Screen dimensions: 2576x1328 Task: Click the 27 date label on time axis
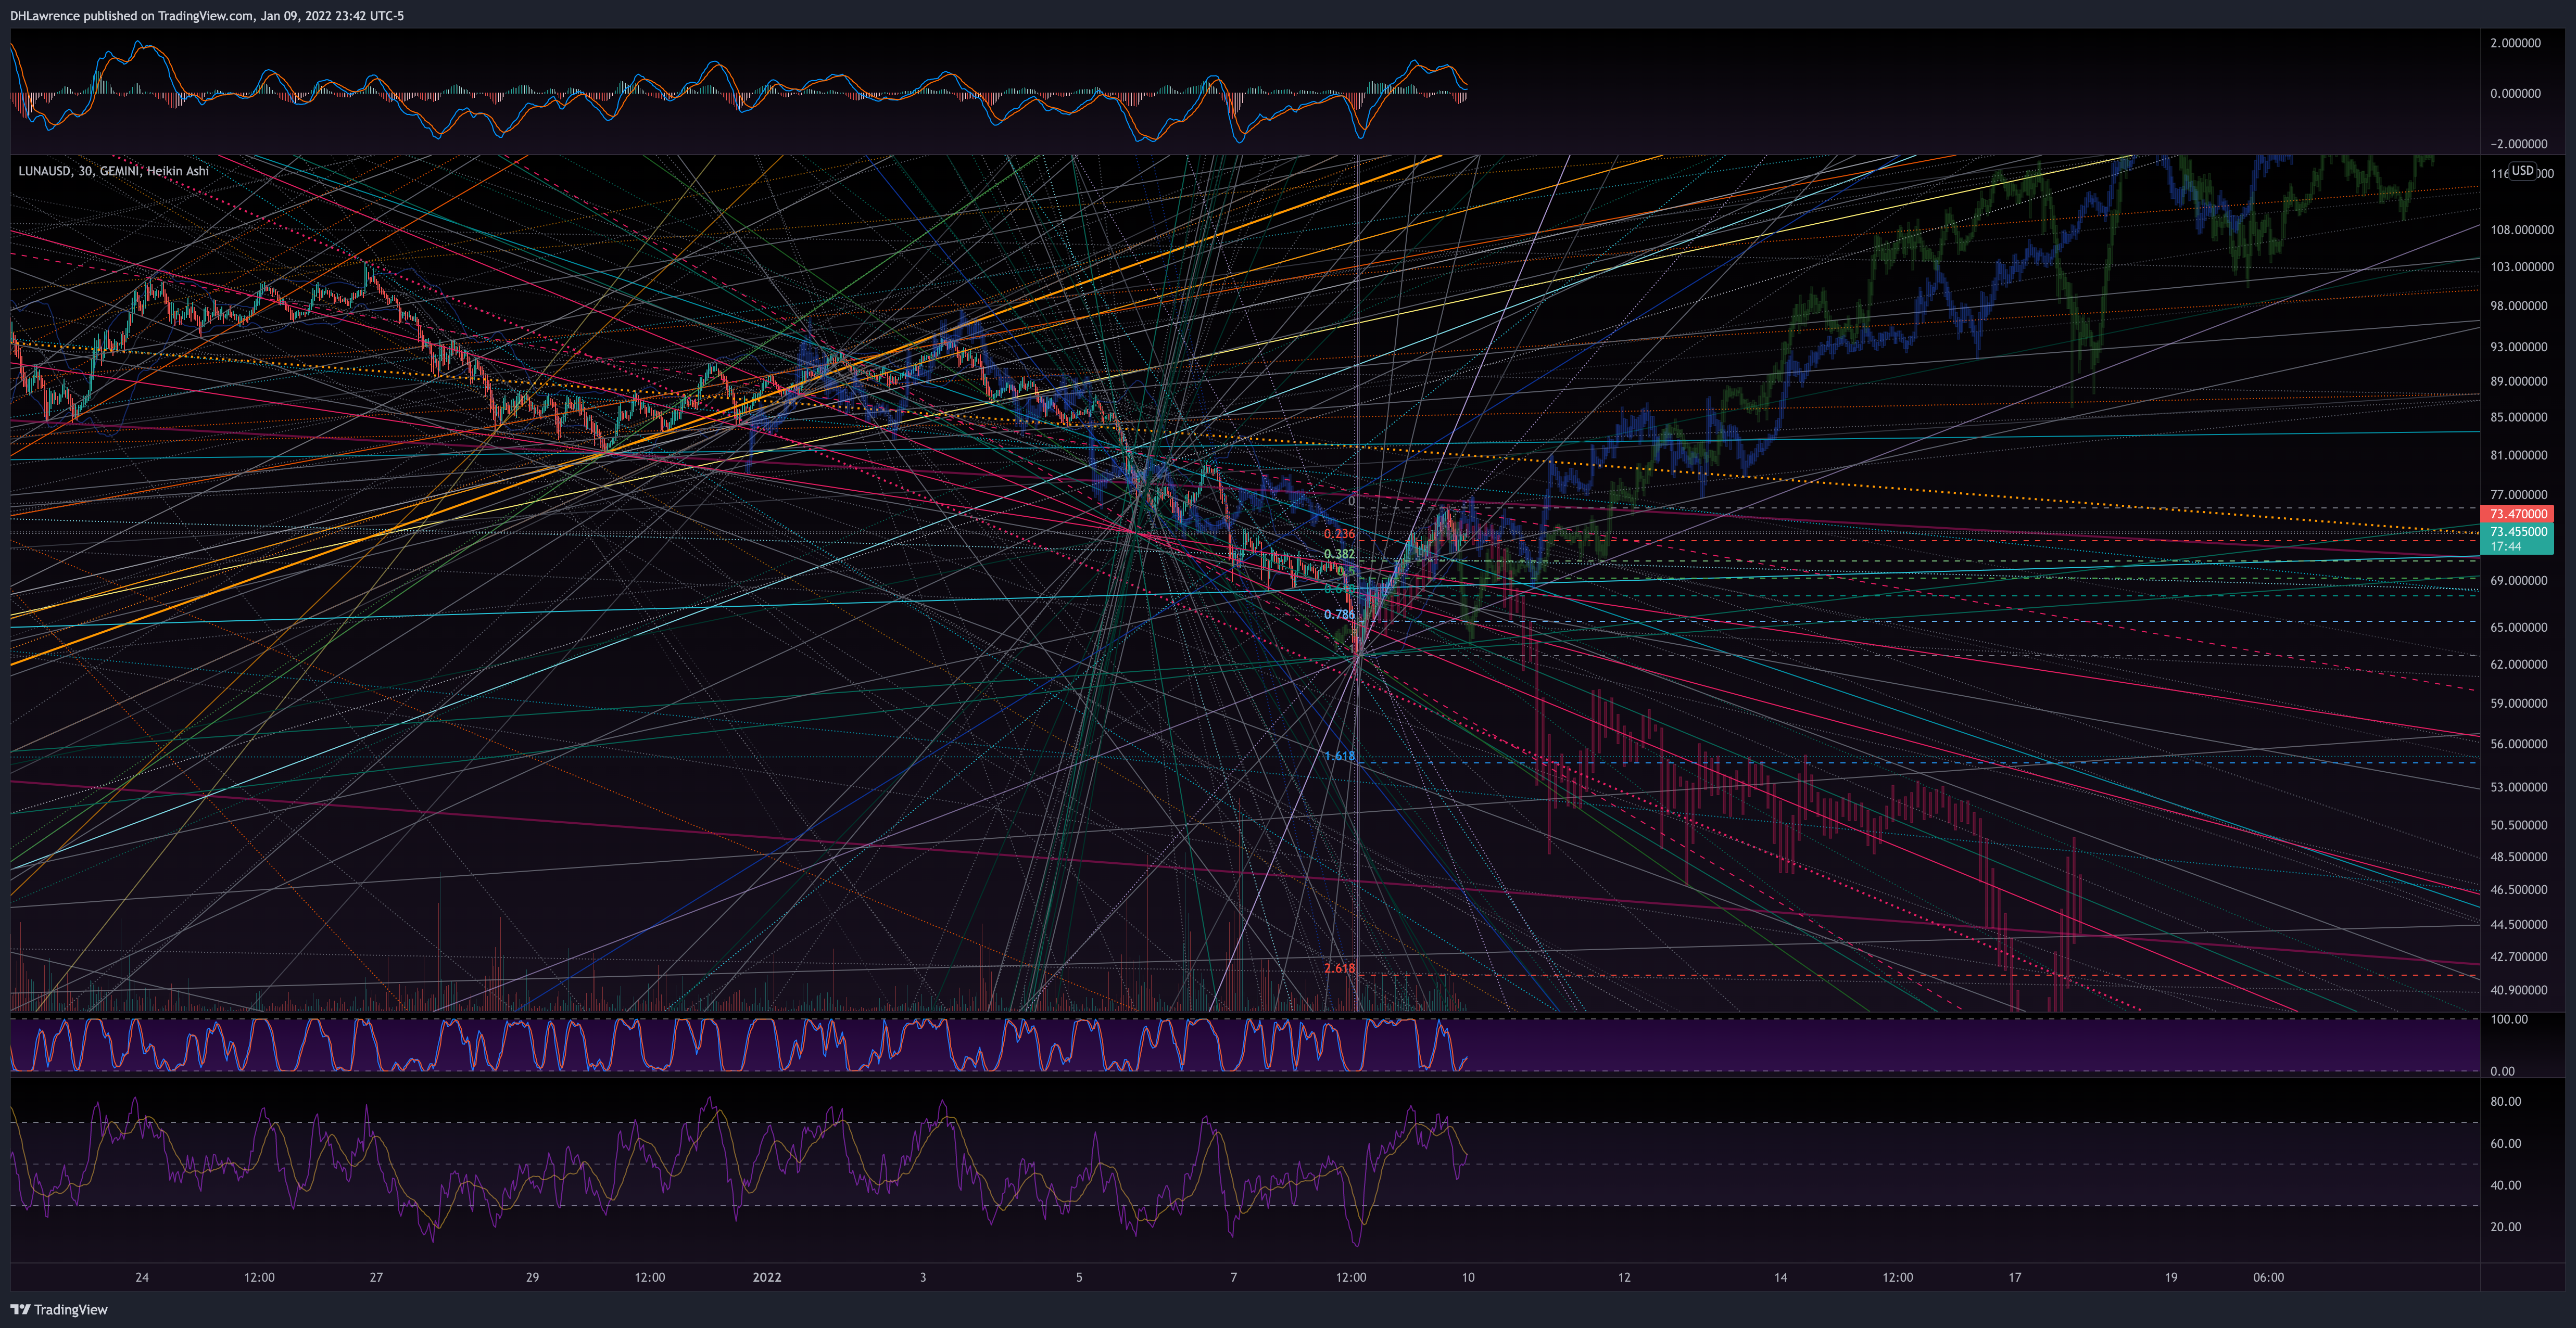point(376,1277)
